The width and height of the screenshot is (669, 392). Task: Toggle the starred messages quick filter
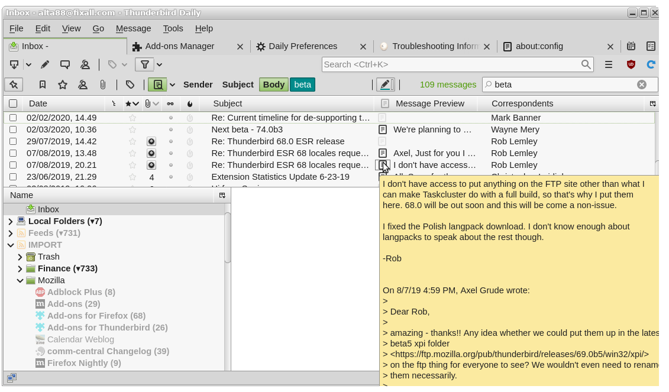[63, 85]
